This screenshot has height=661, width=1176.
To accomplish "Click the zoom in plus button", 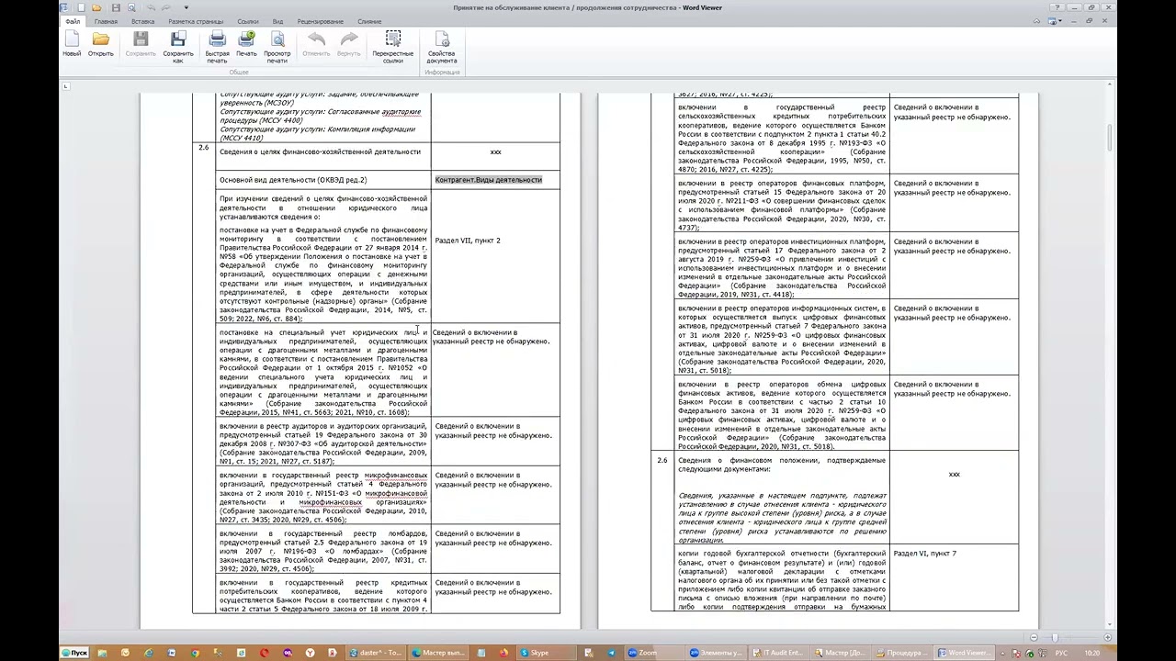I will [1108, 637].
